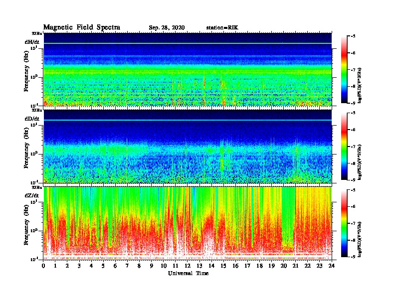Click the -6 tick on dD/dt color bar

pyautogui.click(x=353, y=130)
